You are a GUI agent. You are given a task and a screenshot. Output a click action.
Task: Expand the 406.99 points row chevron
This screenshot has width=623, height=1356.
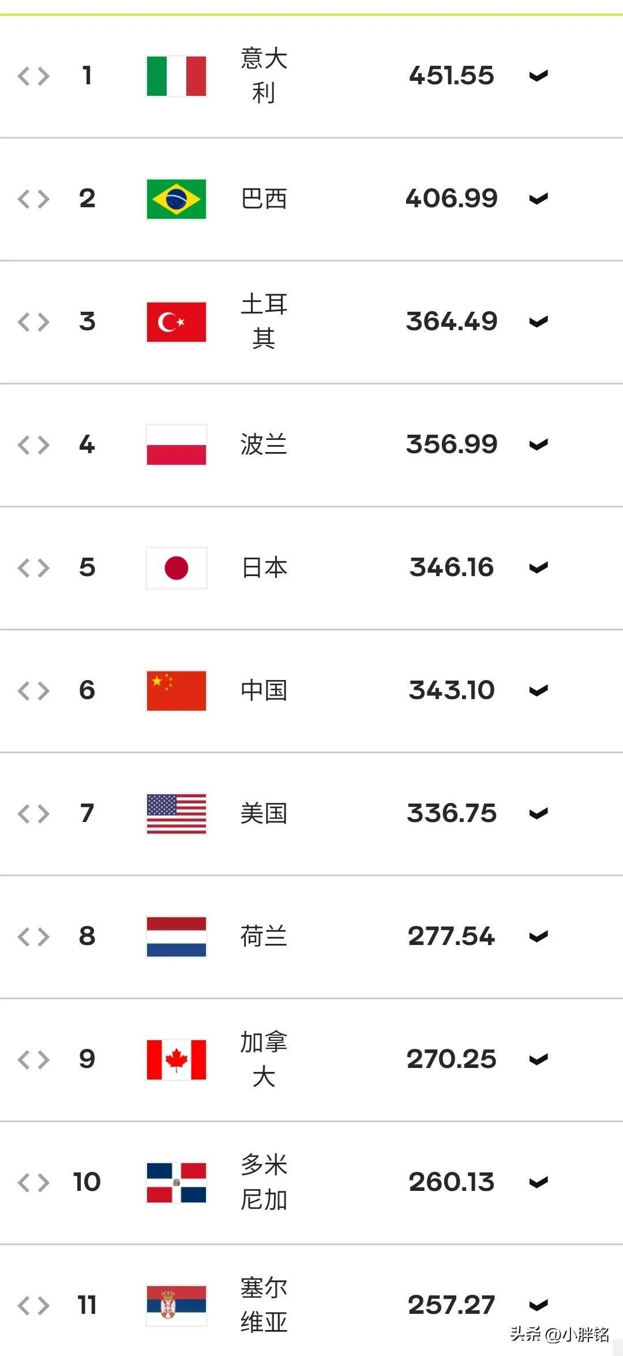click(538, 199)
